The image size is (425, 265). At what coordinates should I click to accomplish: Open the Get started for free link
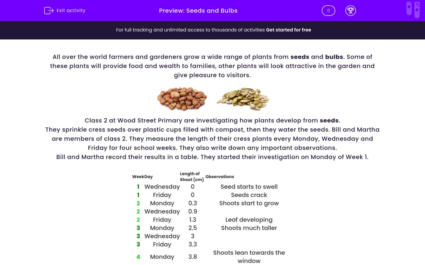tap(289, 30)
